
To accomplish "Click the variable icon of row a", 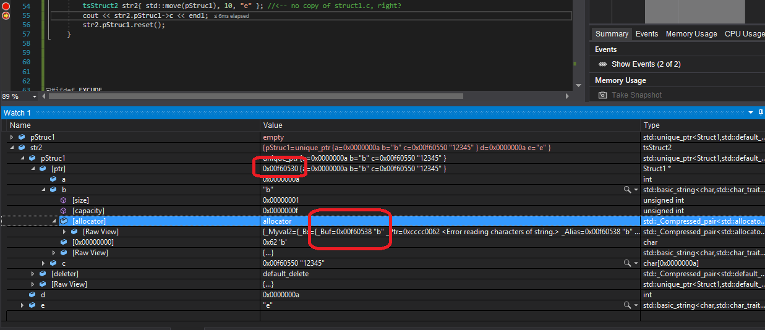I will (53, 179).
